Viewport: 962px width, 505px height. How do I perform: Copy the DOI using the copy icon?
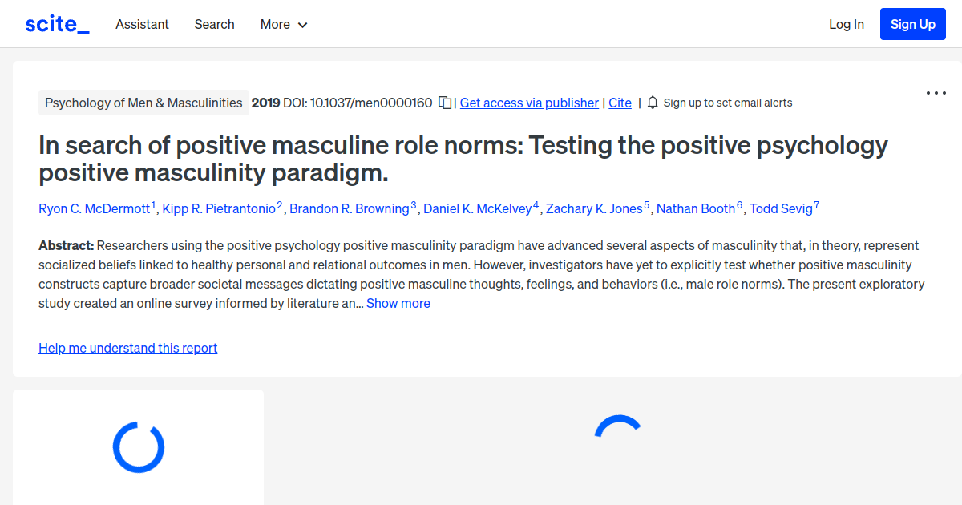pos(444,103)
